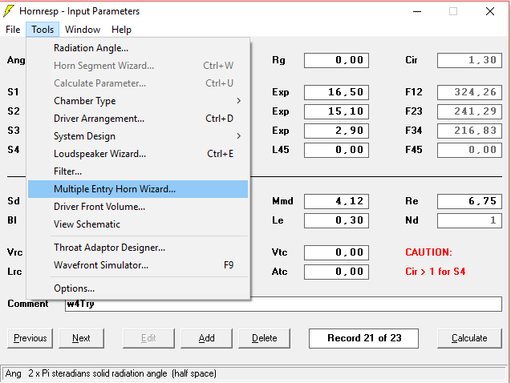Viewport: 511px width, 383px height.
Task: Launch Loudspeaker Wizard... from the menu
Action: point(138,154)
